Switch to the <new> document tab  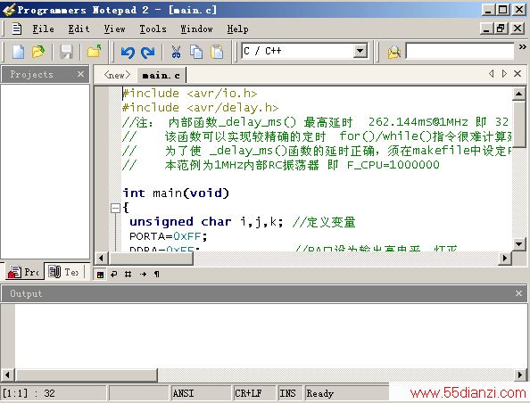tap(117, 75)
